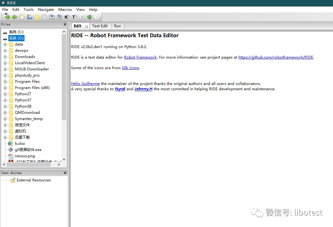Click the document page toolbar icon
Viewport: 333px width, 227px height.
(44, 17)
